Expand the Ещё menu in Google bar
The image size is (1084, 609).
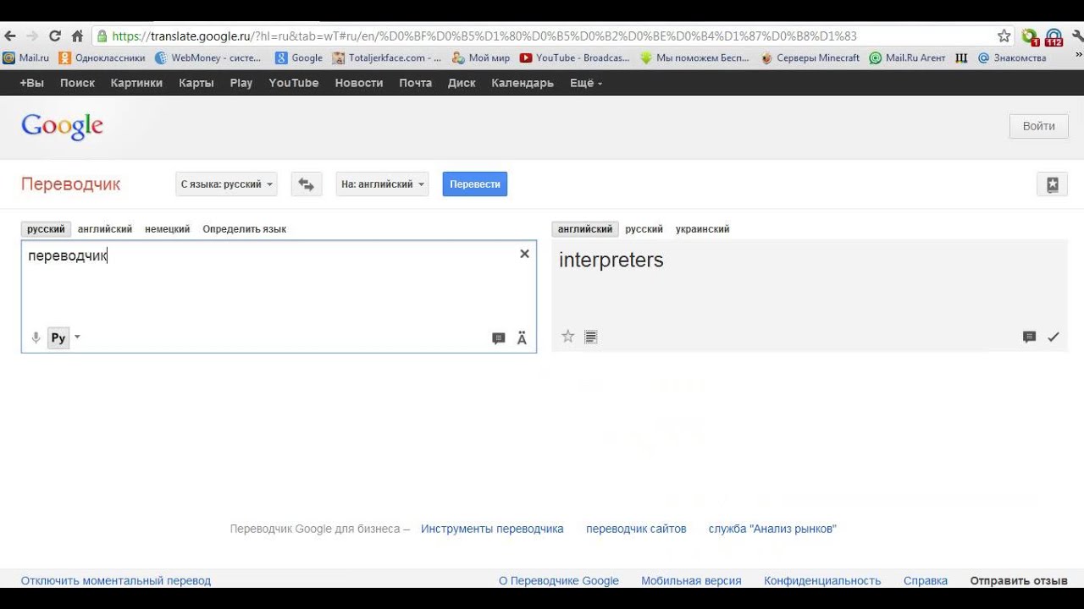tap(586, 83)
